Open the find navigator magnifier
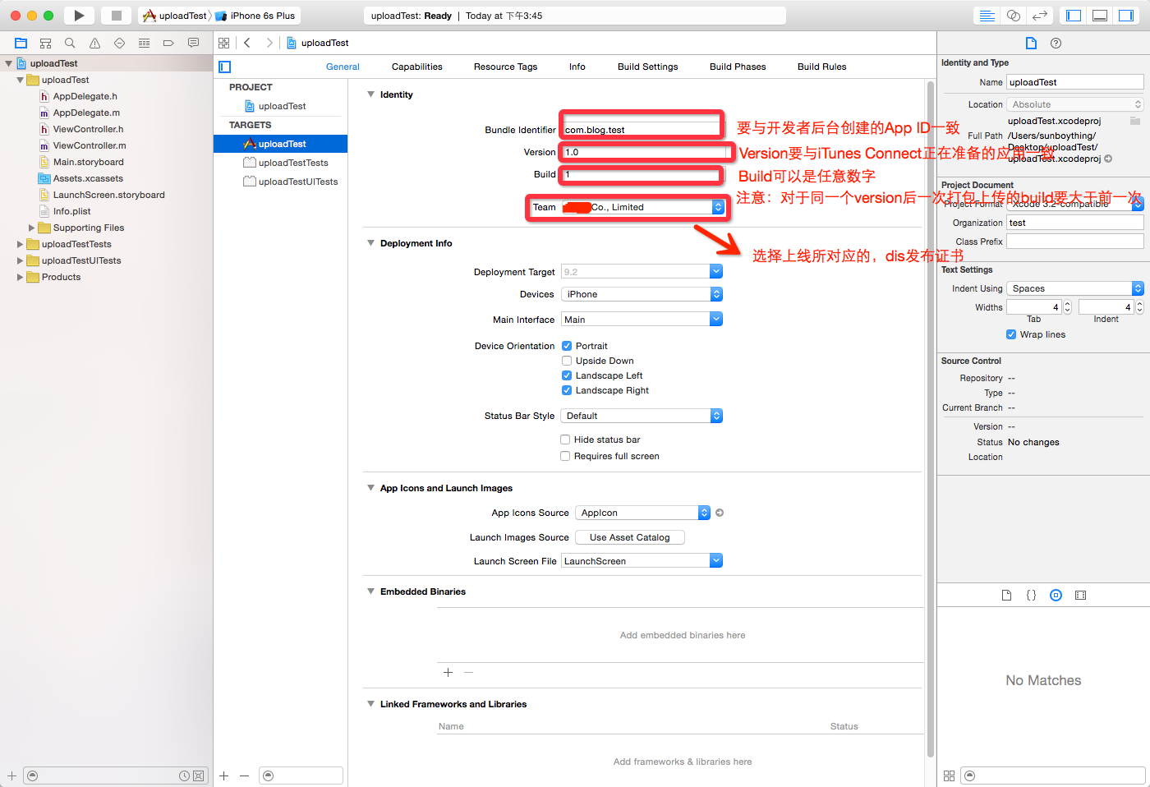 [x=70, y=43]
